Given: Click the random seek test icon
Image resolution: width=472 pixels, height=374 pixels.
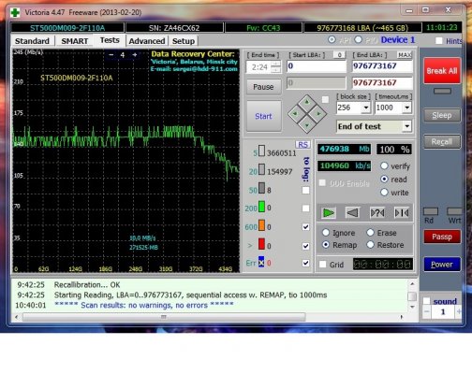Looking at the screenshot, I should pos(377,213).
